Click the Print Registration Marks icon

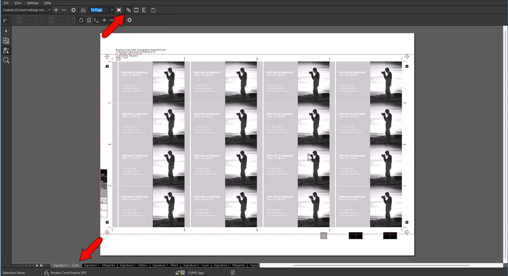pos(104,20)
